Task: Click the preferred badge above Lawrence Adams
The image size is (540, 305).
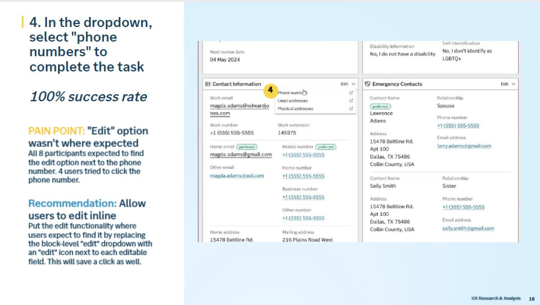Action: pyautogui.click(x=380, y=106)
